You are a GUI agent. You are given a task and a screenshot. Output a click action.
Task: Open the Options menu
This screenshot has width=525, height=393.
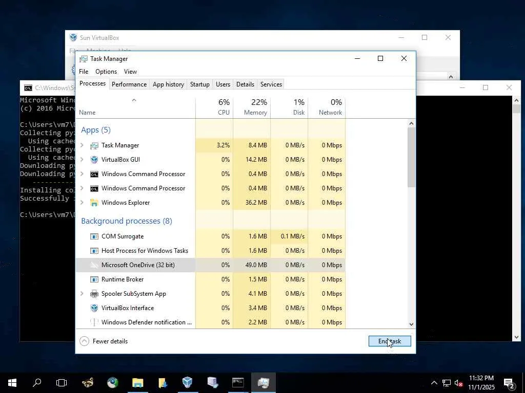click(x=106, y=72)
